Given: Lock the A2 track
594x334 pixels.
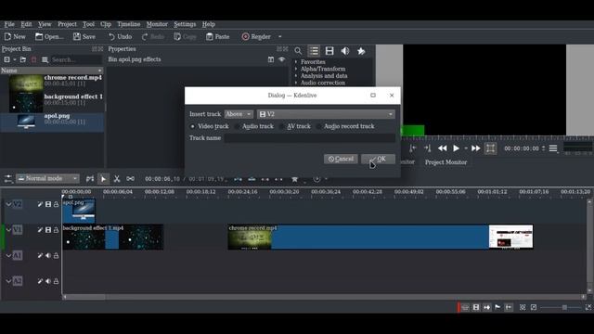Looking at the screenshot, I should pyautogui.click(x=56, y=281).
